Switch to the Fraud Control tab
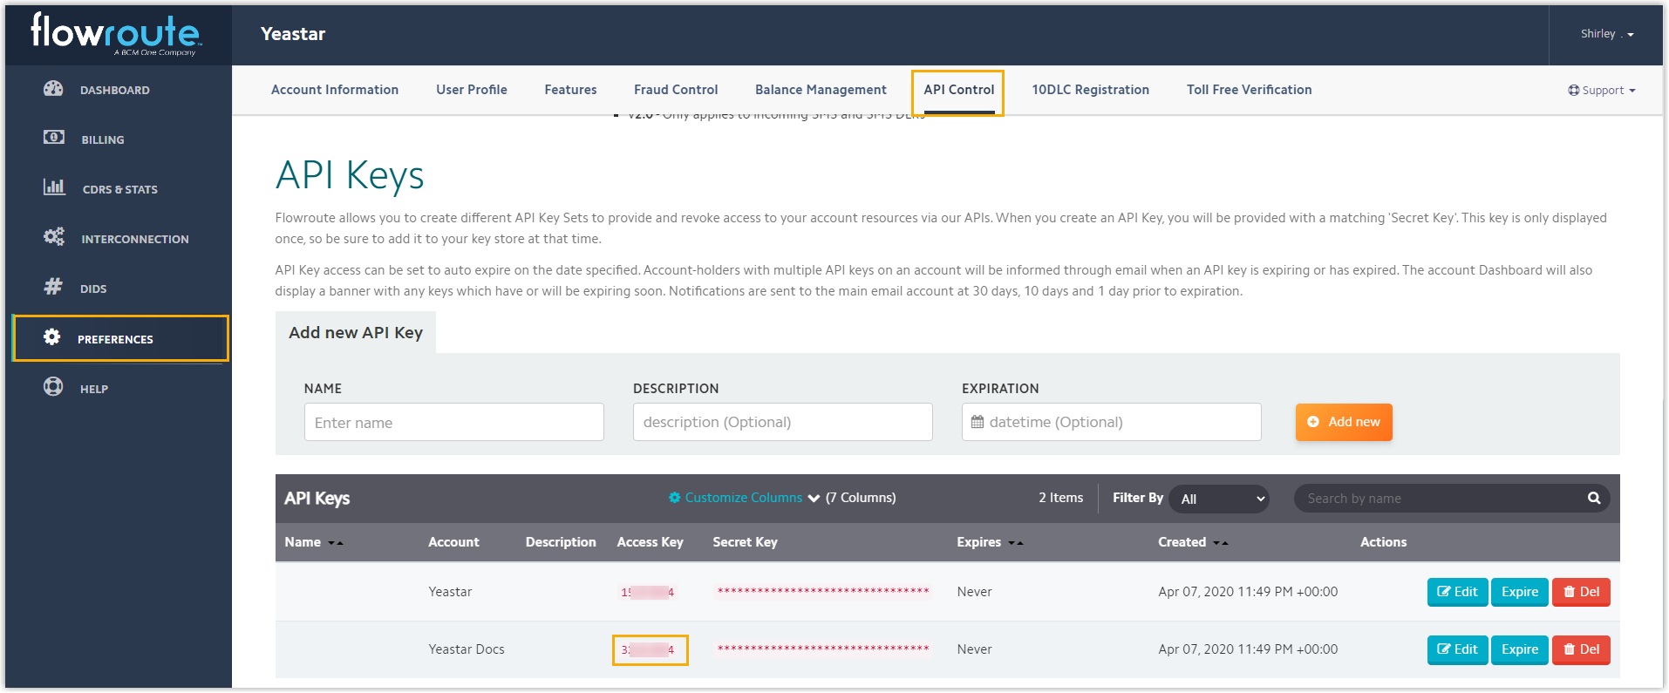 point(675,90)
